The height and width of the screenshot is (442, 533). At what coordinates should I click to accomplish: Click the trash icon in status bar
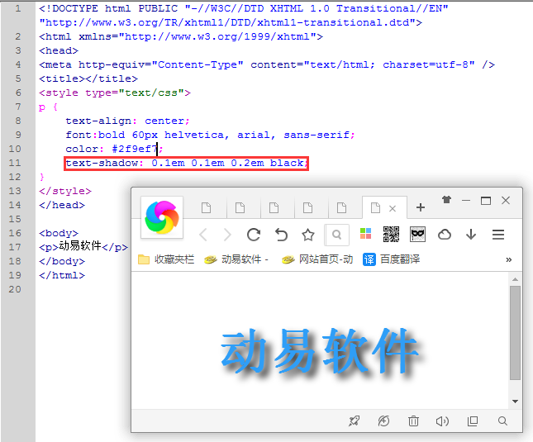tap(413, 421)
